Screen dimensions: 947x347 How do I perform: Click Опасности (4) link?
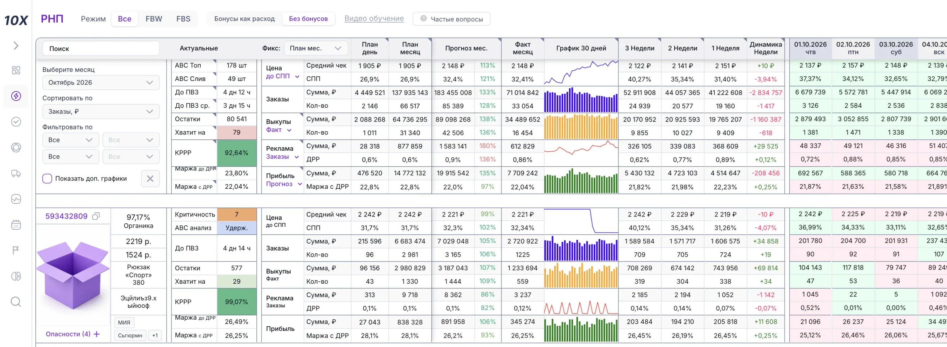point(68,334)
